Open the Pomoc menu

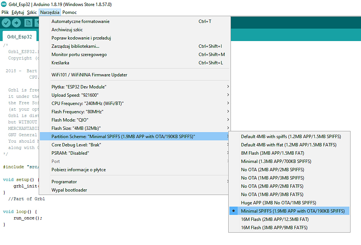click(70, 12)
